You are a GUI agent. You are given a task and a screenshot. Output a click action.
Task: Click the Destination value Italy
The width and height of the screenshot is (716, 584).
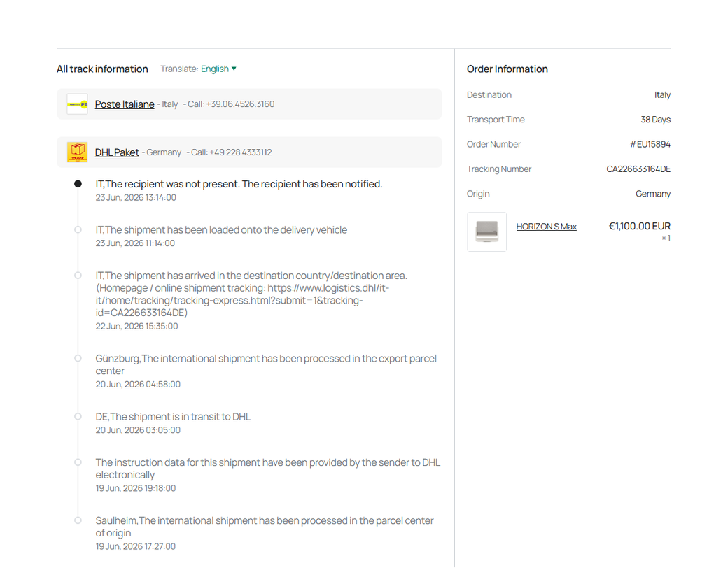point(662,95)
